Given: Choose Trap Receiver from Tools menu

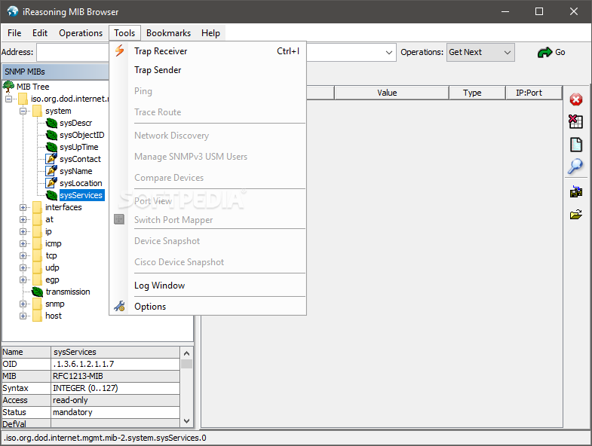Looking at the screenshot, I should (207, 51).
